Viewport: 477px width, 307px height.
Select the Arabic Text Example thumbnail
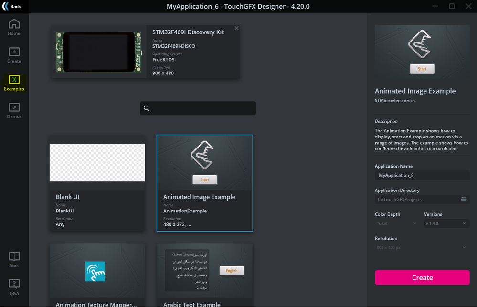point(204,271)
